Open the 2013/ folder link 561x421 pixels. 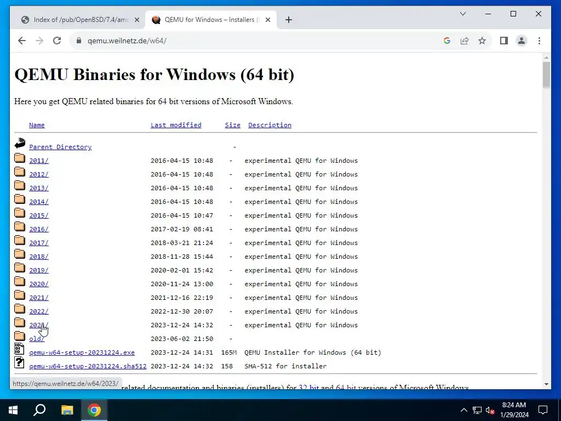(39, 188)
